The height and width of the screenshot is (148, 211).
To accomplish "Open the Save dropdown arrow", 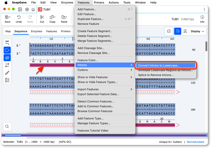I will pyautogui.click(x=10, y=17).
